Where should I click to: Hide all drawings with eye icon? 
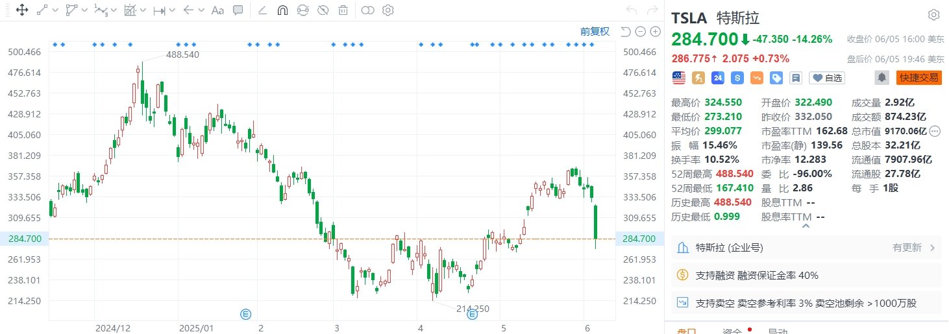tap(323, 10)
